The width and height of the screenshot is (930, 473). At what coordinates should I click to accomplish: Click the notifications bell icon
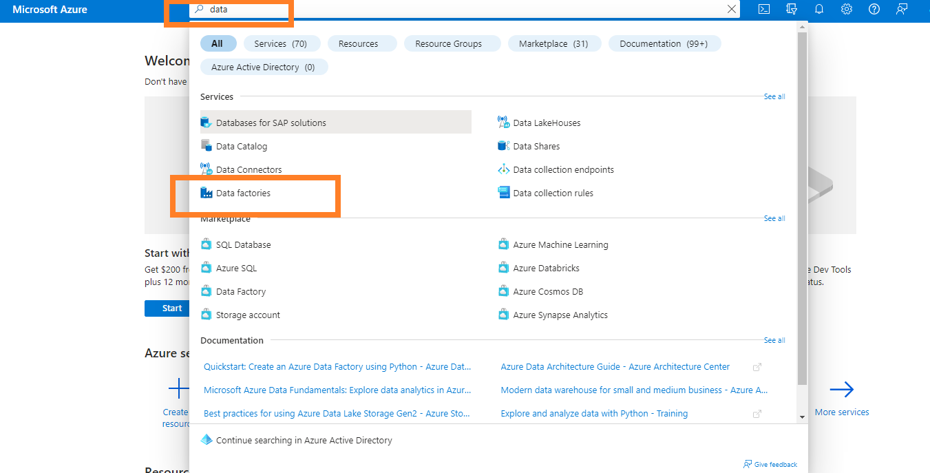(x=819, y=10)
